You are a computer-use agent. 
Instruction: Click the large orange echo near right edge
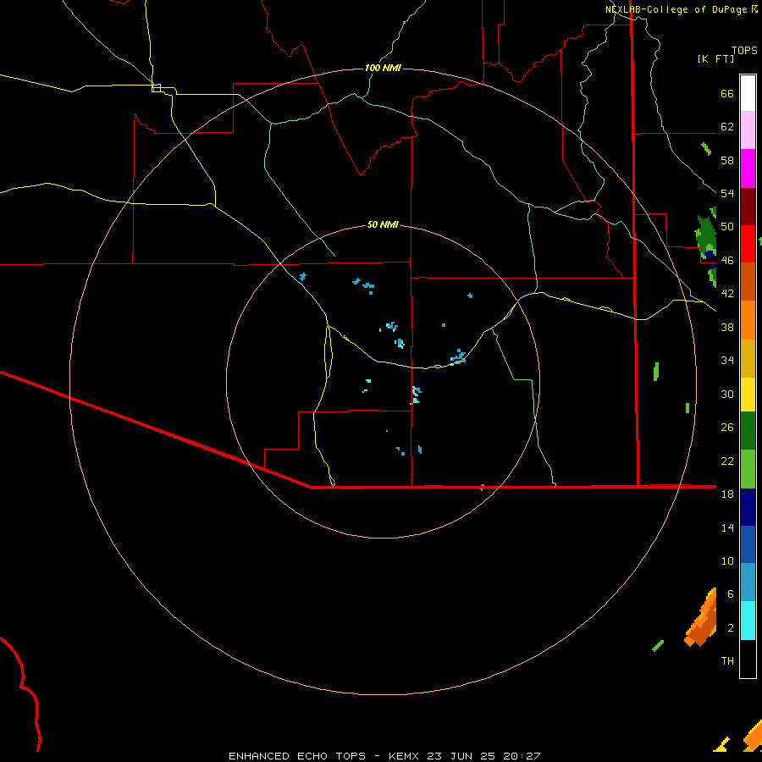(702, 620)
